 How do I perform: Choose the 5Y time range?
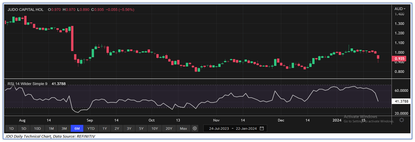tap(141, 129)
